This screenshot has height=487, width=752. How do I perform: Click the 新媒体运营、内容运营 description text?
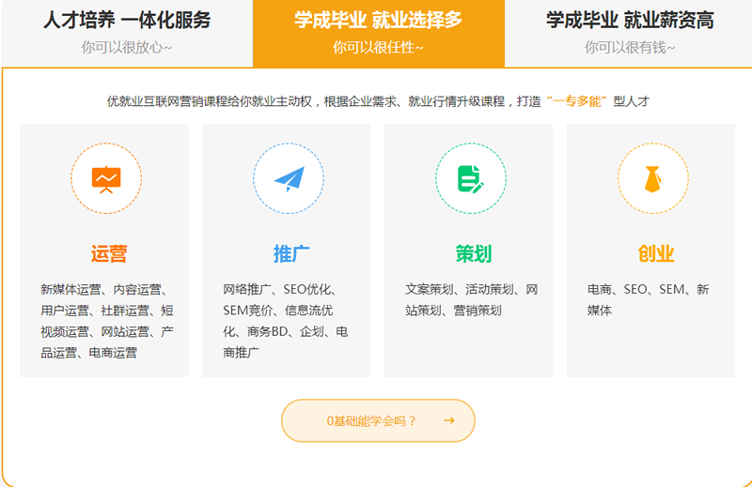tap(105, 321)
